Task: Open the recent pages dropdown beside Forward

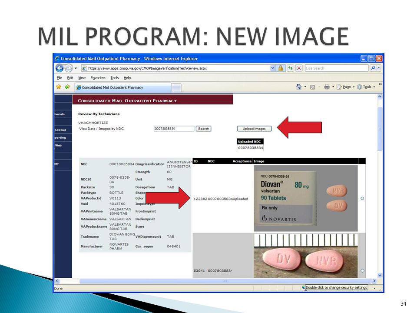Action: [76, 68]
